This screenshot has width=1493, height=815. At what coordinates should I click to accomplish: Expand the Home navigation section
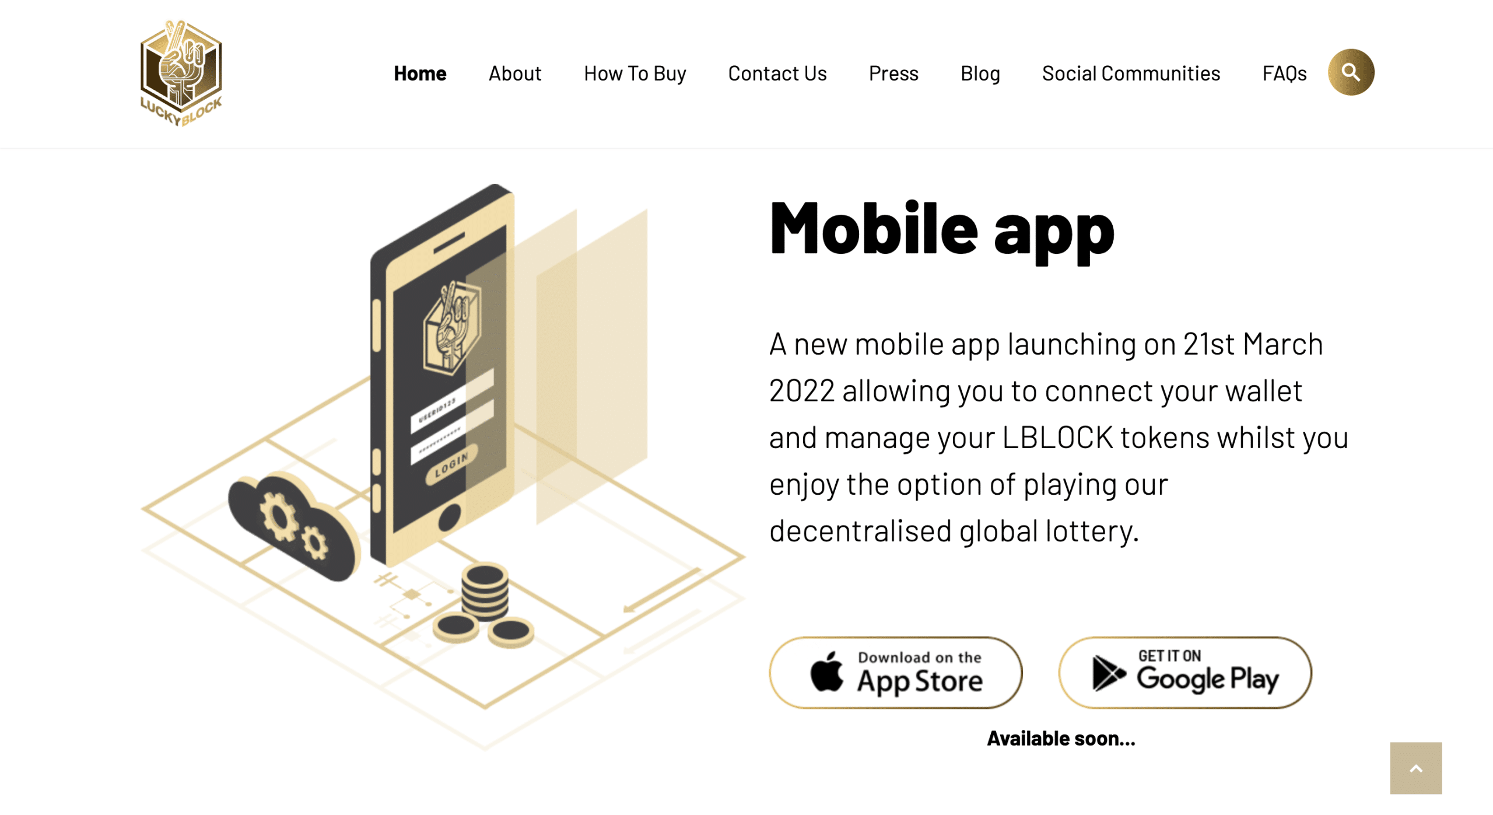click(419, 72)
